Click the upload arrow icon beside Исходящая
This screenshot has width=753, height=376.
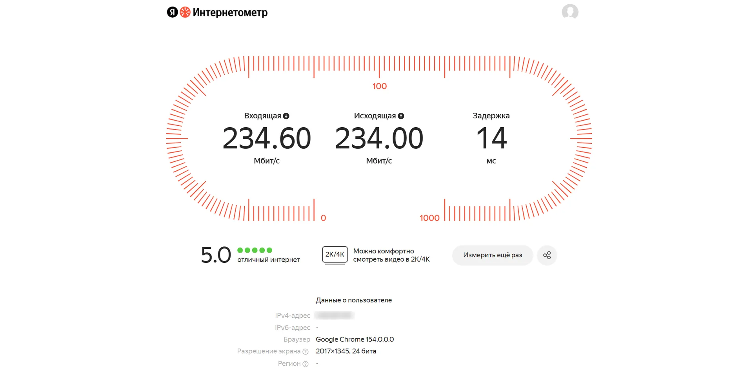[401, 116]
